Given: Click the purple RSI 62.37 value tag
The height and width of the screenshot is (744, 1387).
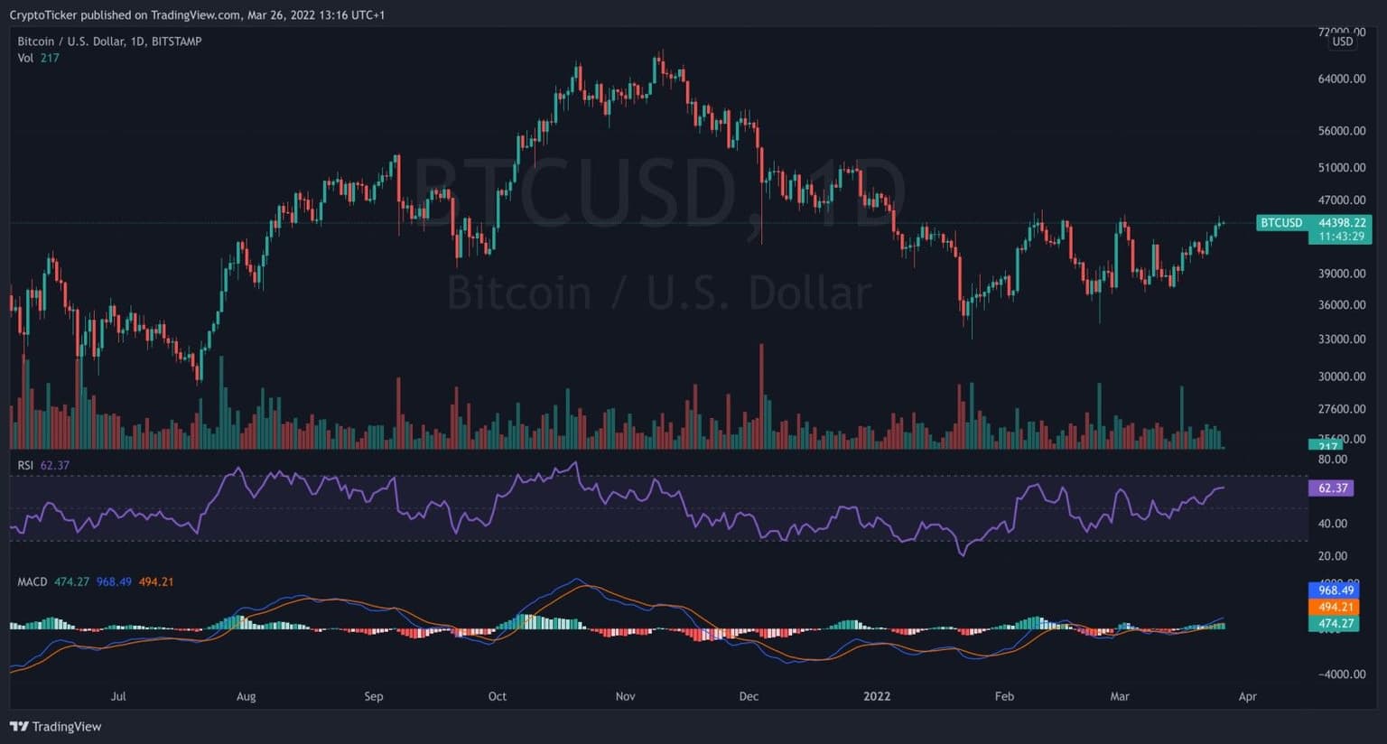Looking at the screenshot, I should point(1332,488).
